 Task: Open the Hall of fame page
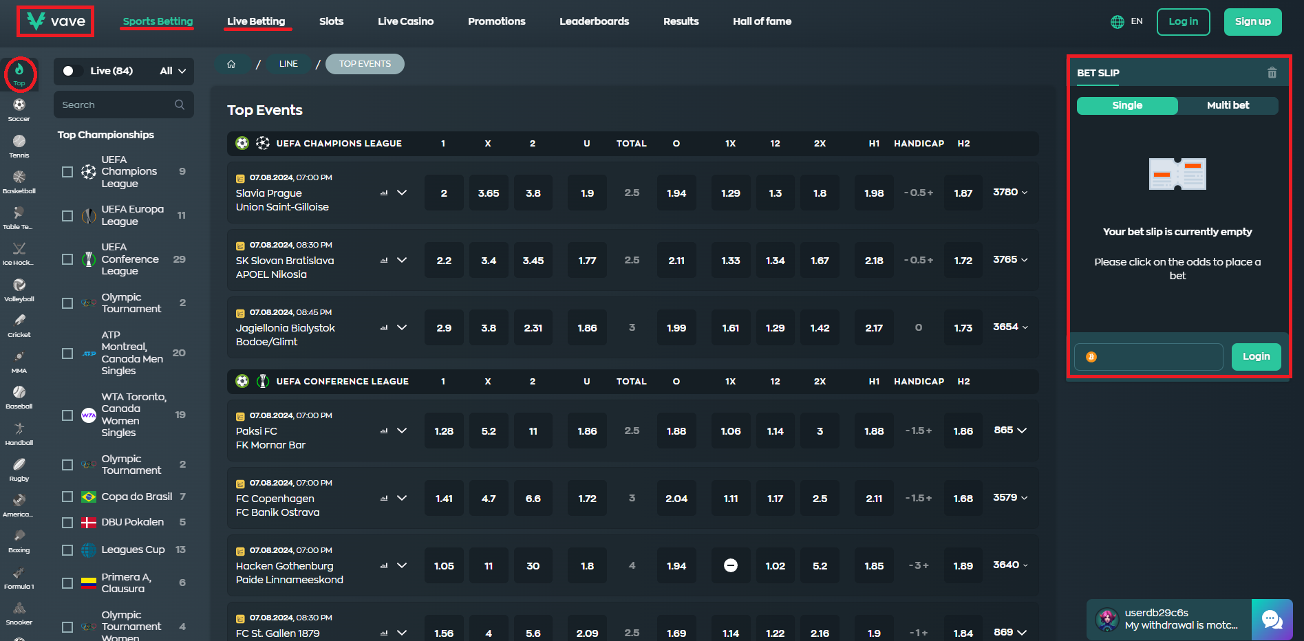(x=762, y=21)
